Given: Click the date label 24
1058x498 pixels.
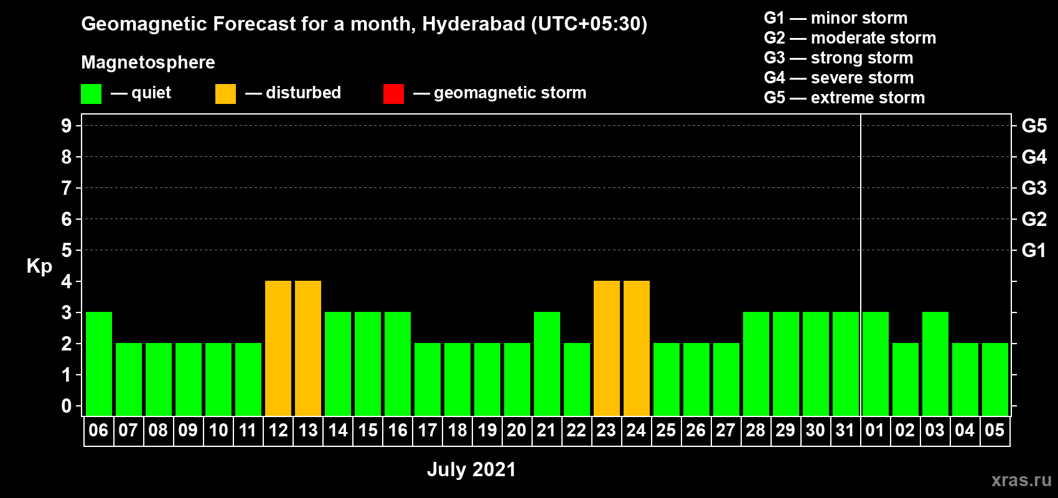Looking at the screenshot, I should pyautogui.click(x=636, y=430).
